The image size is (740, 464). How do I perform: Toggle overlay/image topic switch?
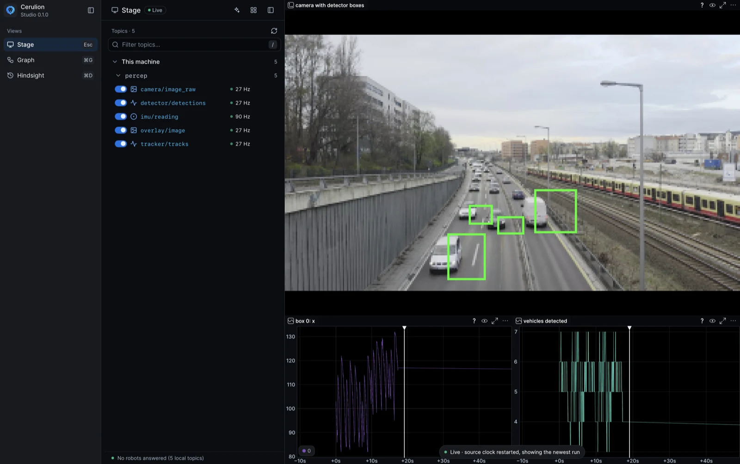click(x=121, y=130)
